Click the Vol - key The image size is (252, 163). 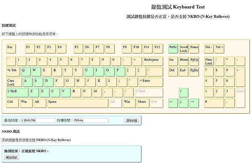[209, 48]
